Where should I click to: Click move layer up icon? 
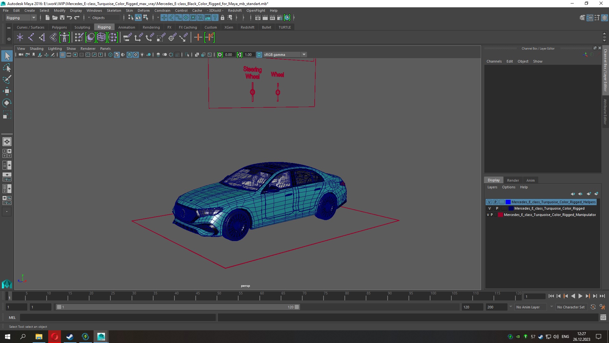(x=573, y=194)
